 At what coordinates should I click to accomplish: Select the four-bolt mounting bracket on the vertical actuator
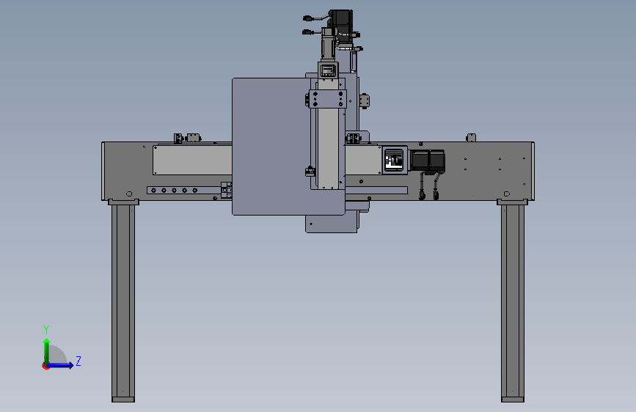[x=328, y=99]
